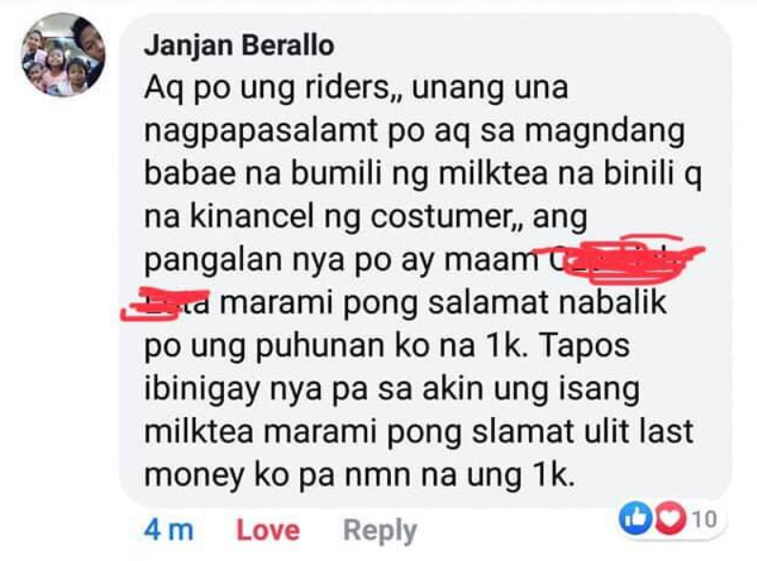757x561 pixels.
Task: Click the word ibinigay in the comment
Action: (x=201, y=390)
